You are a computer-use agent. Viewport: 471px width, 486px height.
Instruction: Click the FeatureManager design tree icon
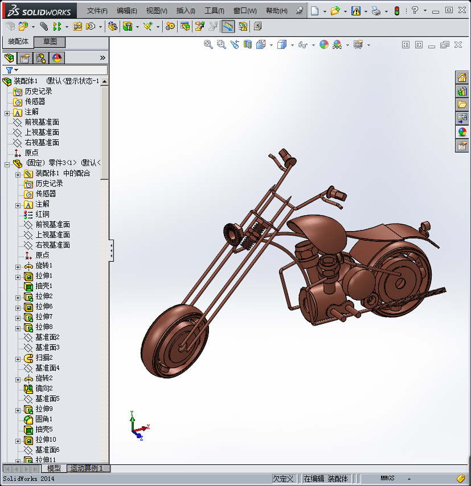[9, 58]
